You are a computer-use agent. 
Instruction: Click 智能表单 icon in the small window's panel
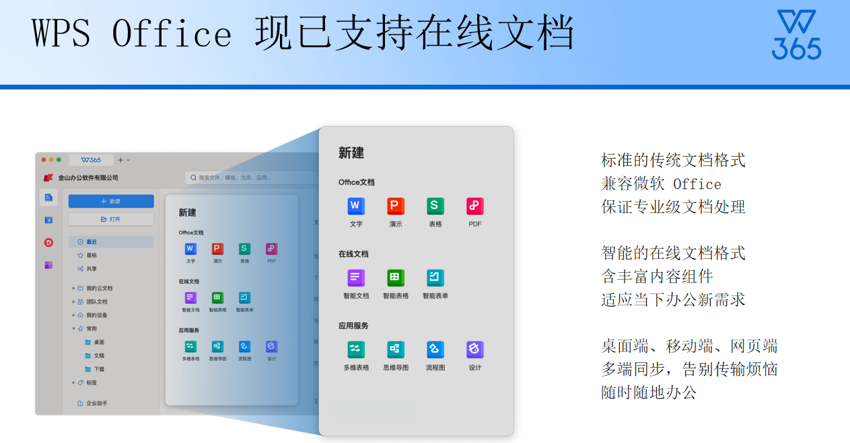tap(244, 297)
